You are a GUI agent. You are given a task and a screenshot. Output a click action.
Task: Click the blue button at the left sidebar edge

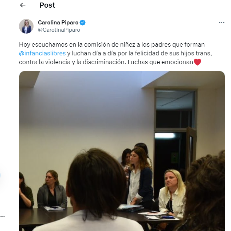(x=0, y=176)
